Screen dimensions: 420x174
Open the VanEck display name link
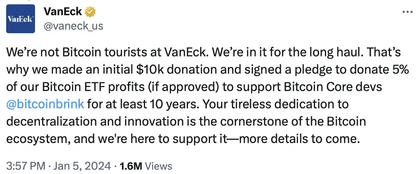[63, 12]
